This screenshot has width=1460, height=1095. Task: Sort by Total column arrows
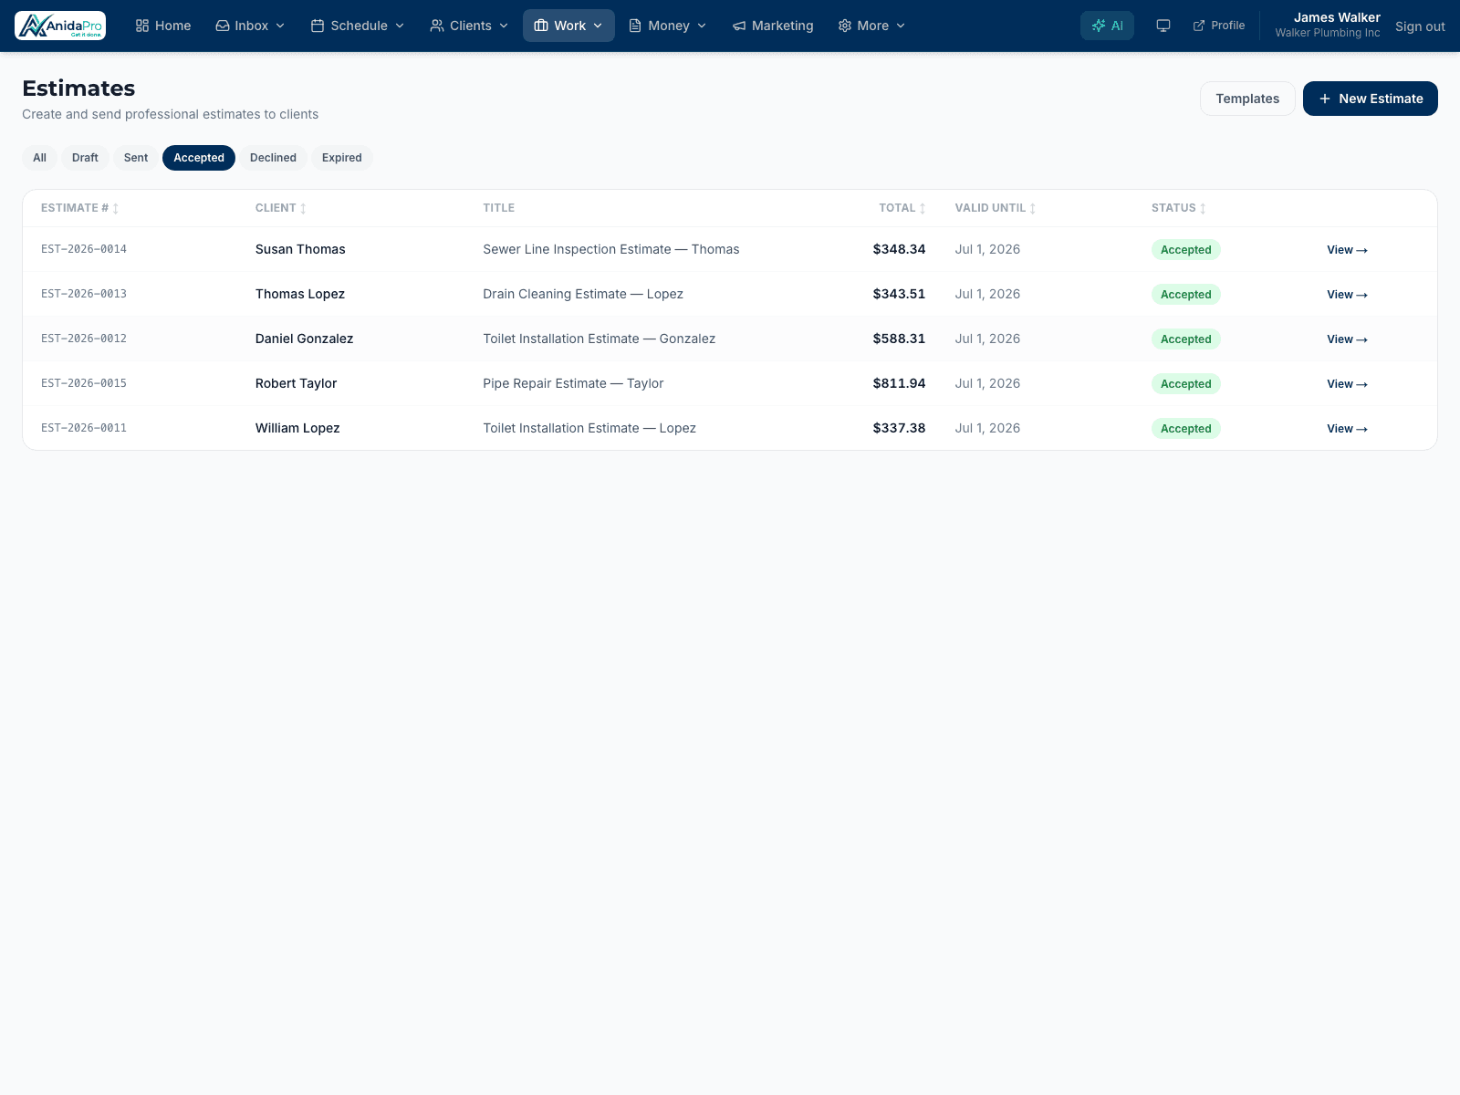[x=923, y=209]
